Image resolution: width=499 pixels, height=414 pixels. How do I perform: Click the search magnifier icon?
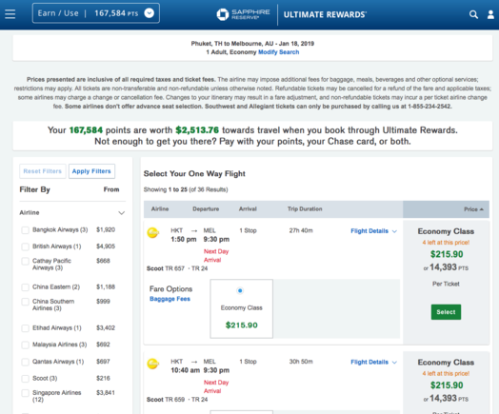click(x=473, y=14)
